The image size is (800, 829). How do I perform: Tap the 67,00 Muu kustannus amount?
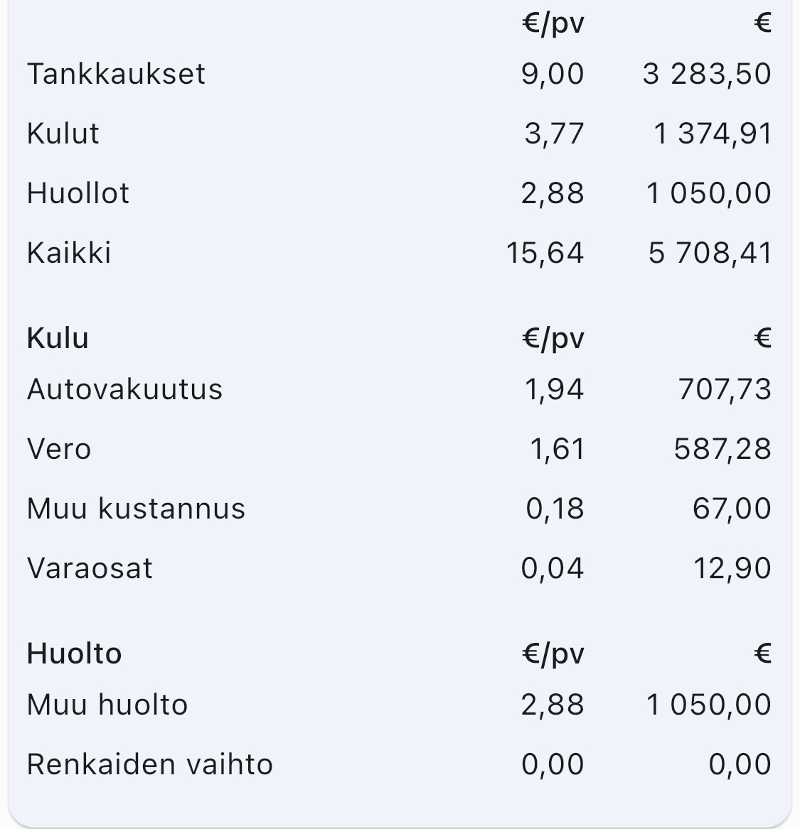click(x=732, y=509)
